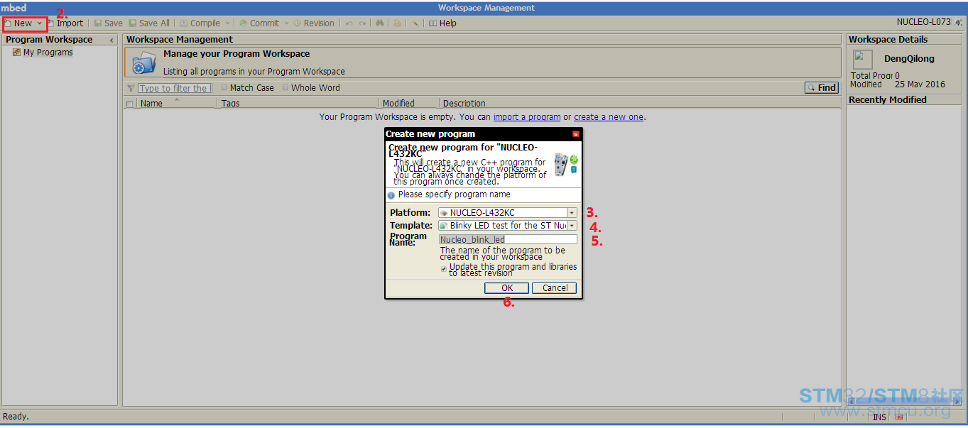Open the Commit dropdown arrow

click(x=287, y=23)
